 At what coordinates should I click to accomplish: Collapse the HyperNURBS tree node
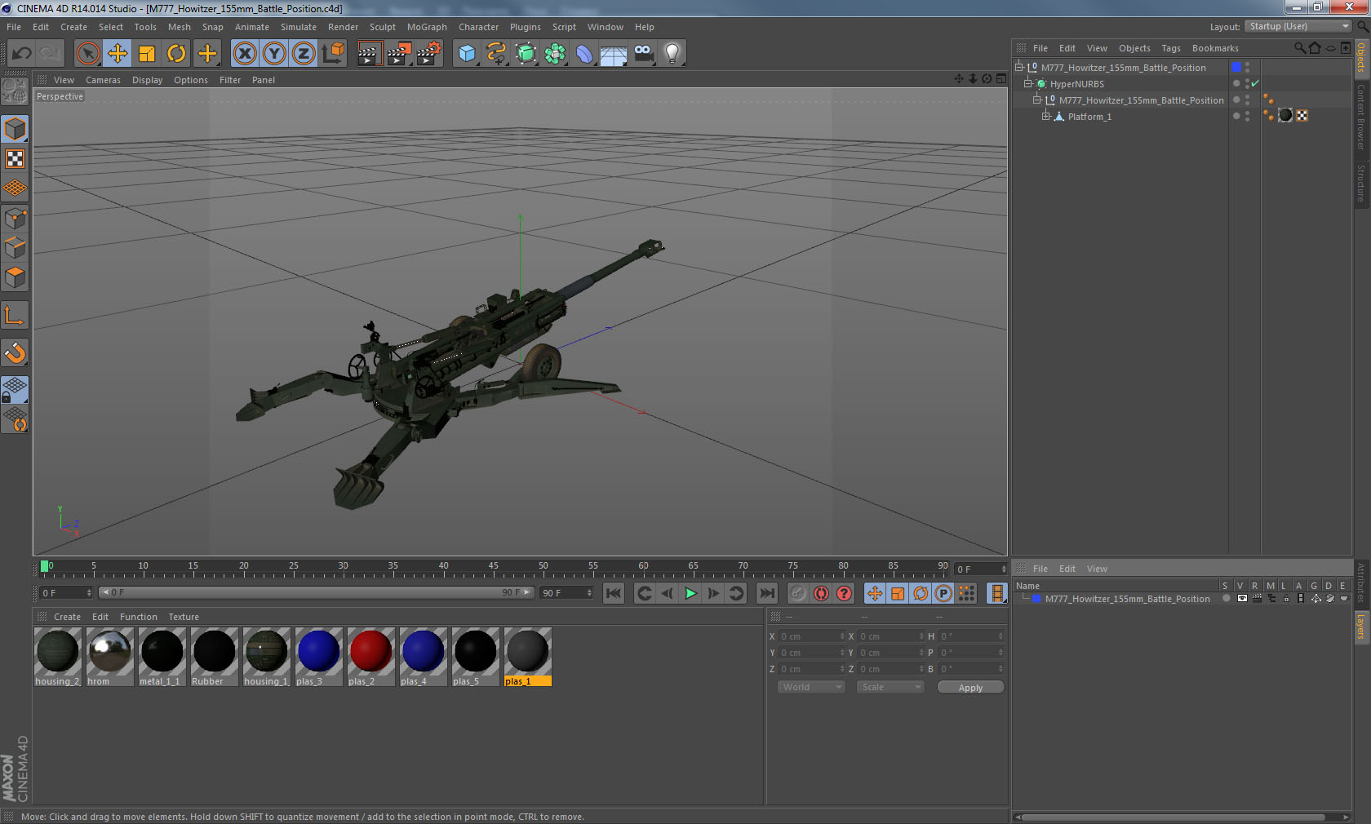1028,83
